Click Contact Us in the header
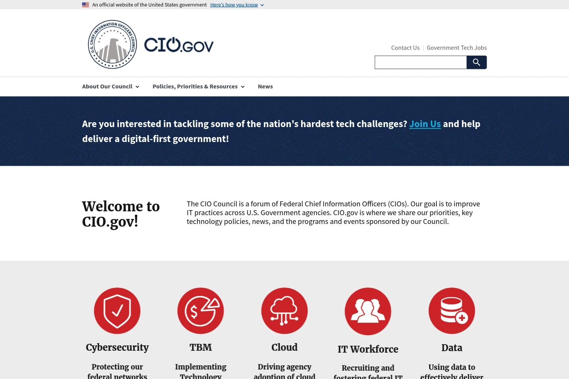The height and width of the screenshot is (379, 569). [x=405, y=47]
